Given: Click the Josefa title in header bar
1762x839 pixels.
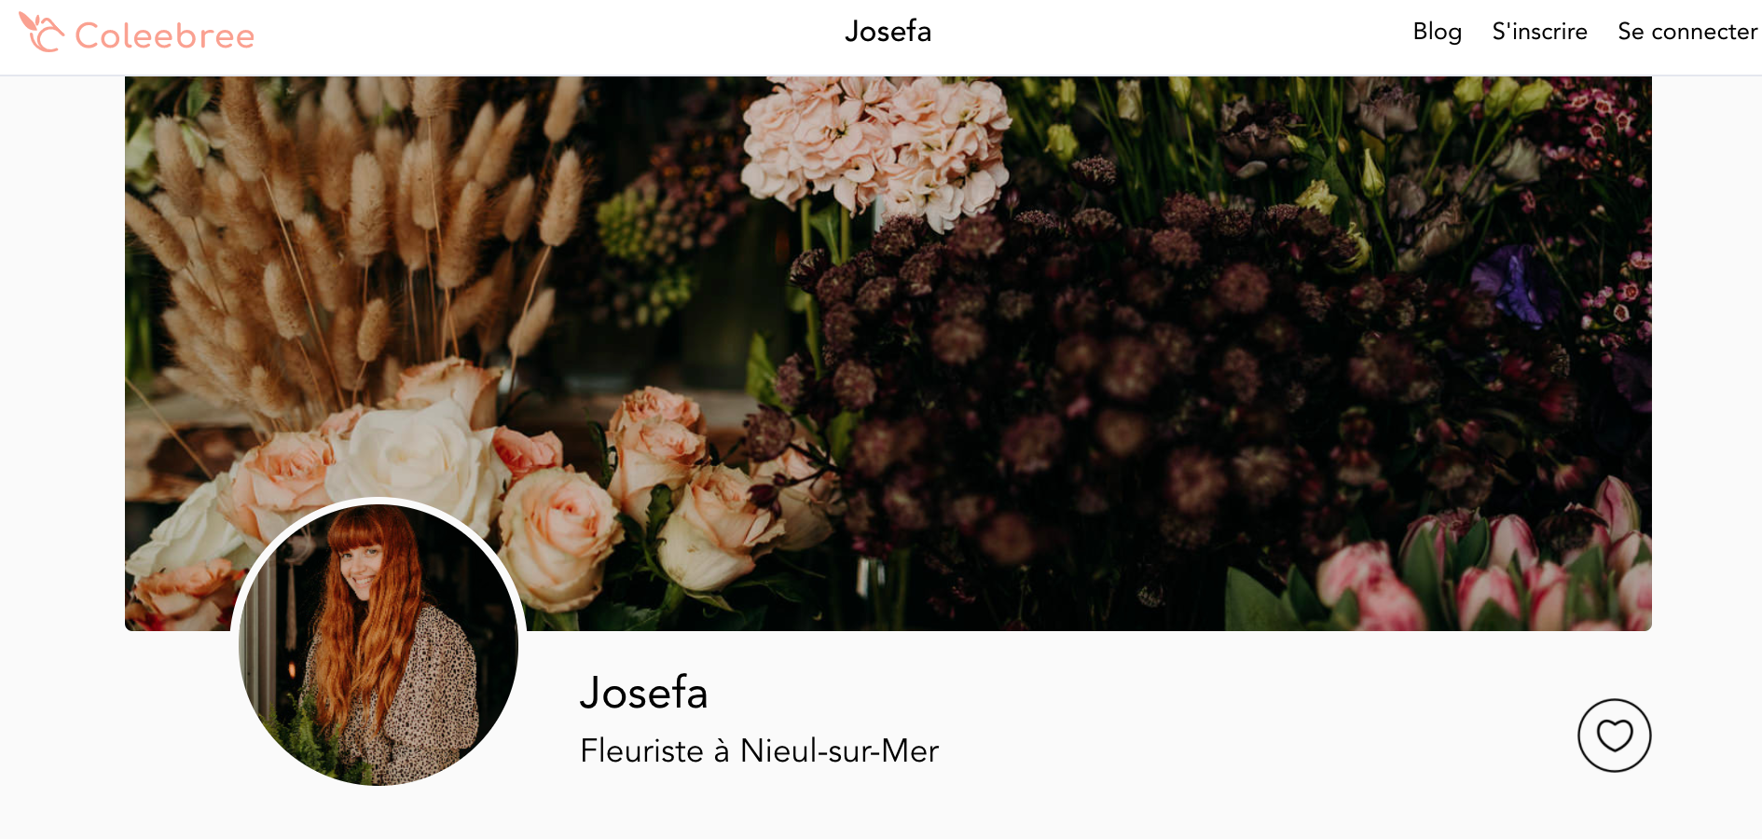Looking at the screenshot, I should click(x=888, y=32).
